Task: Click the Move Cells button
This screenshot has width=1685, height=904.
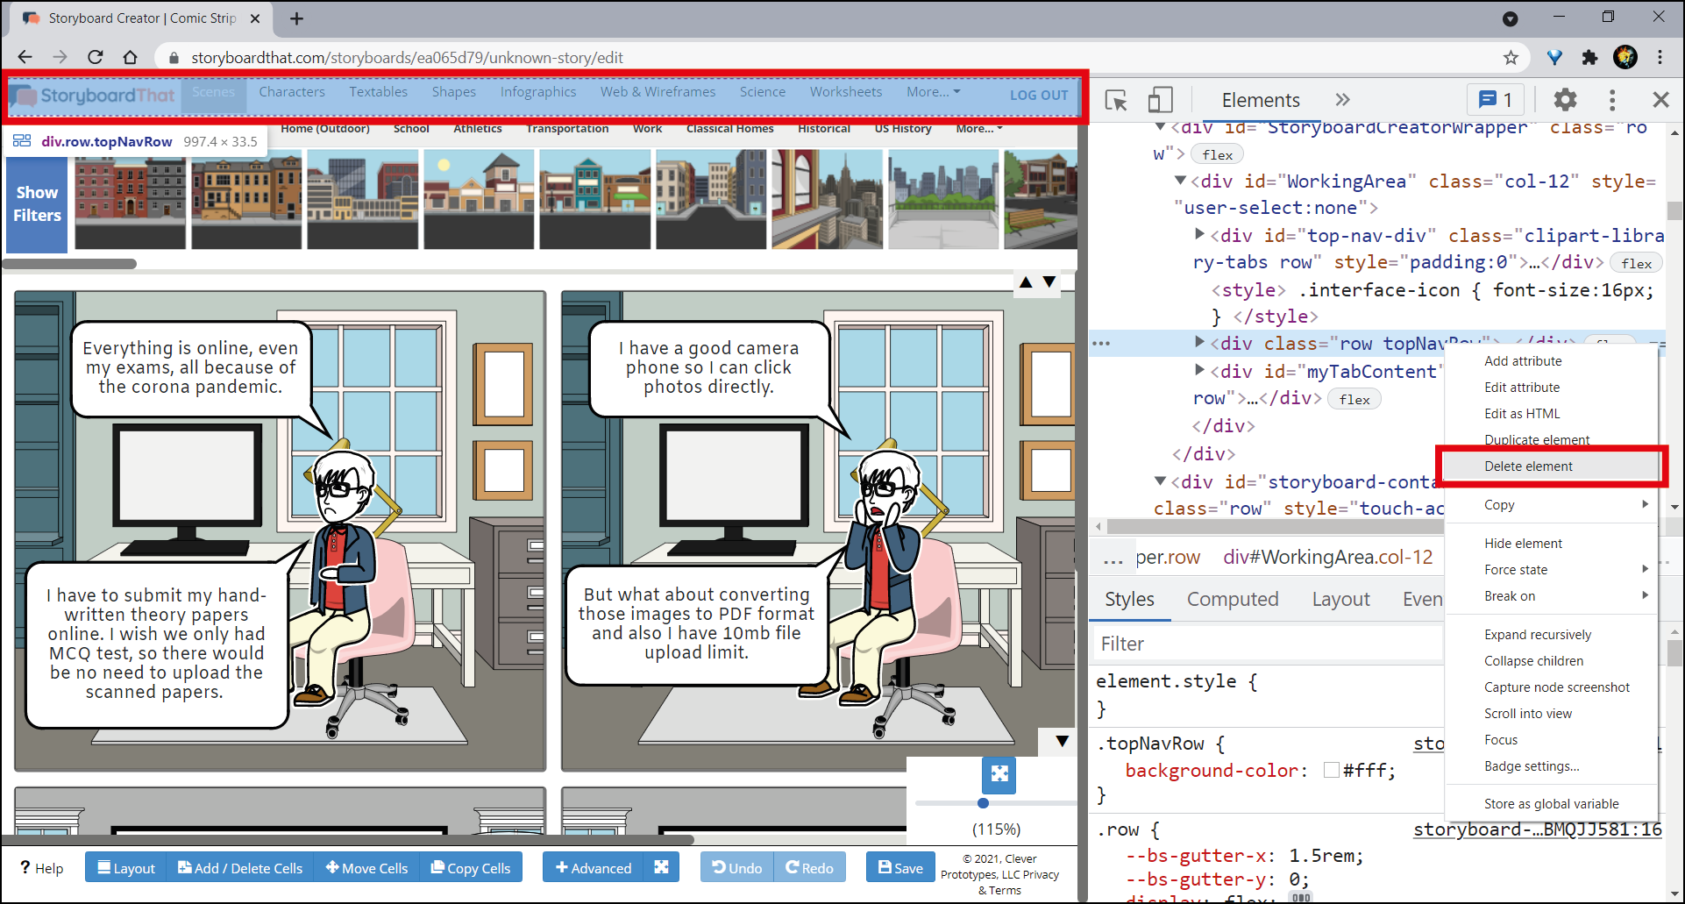Action: (366, 867)
